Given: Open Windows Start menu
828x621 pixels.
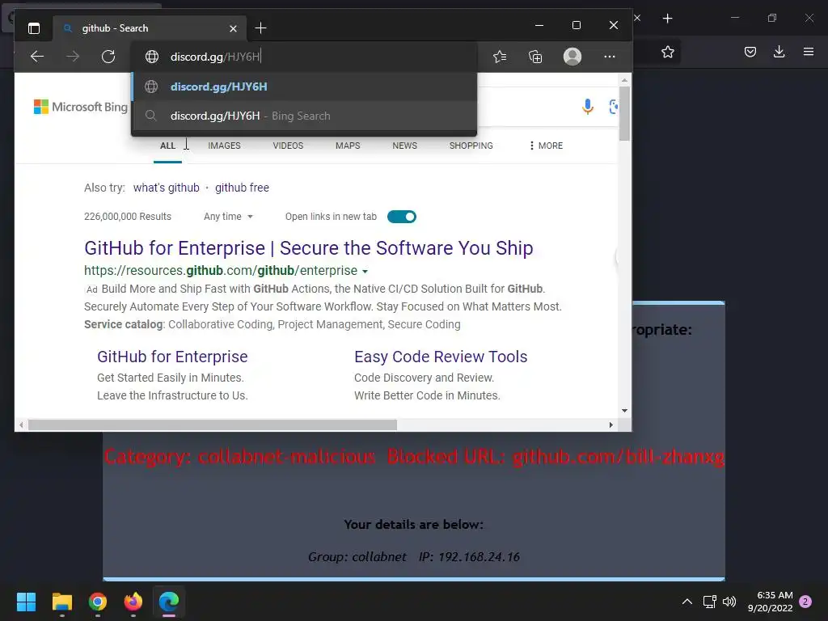Looking at the screenshot, I should pyautogui.click(x=26, y=602).
